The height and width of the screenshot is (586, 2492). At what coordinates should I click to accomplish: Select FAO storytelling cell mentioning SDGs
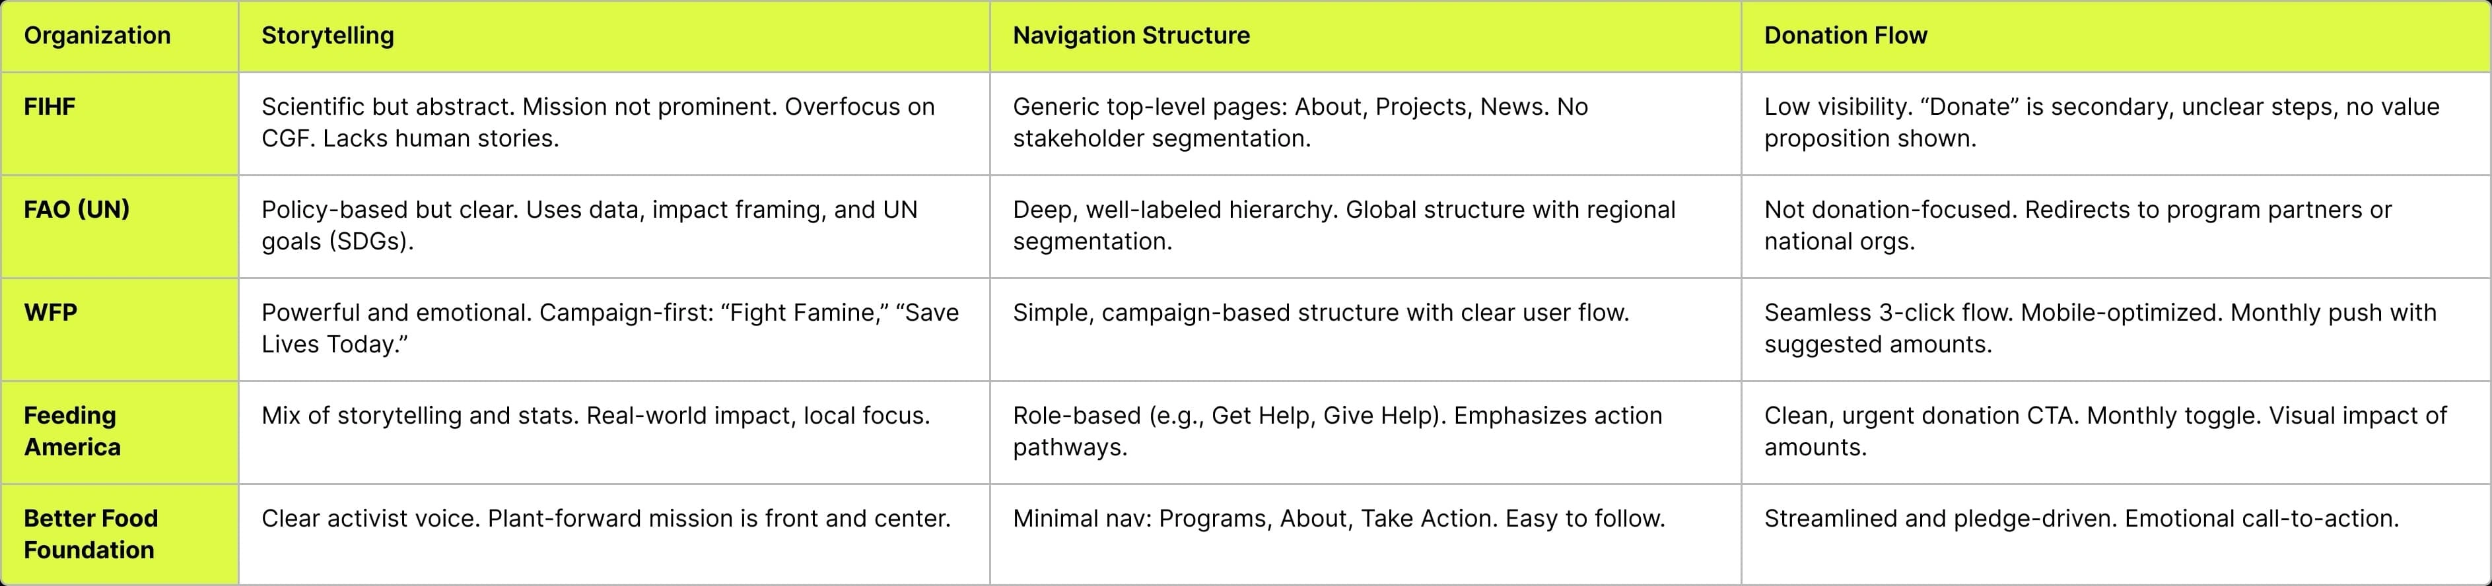click(x=588, y=225)
